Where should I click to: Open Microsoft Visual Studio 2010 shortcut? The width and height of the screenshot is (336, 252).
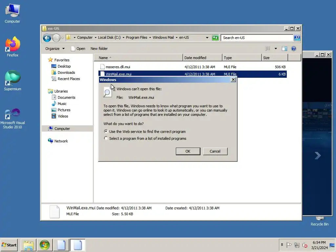(12, 118)
